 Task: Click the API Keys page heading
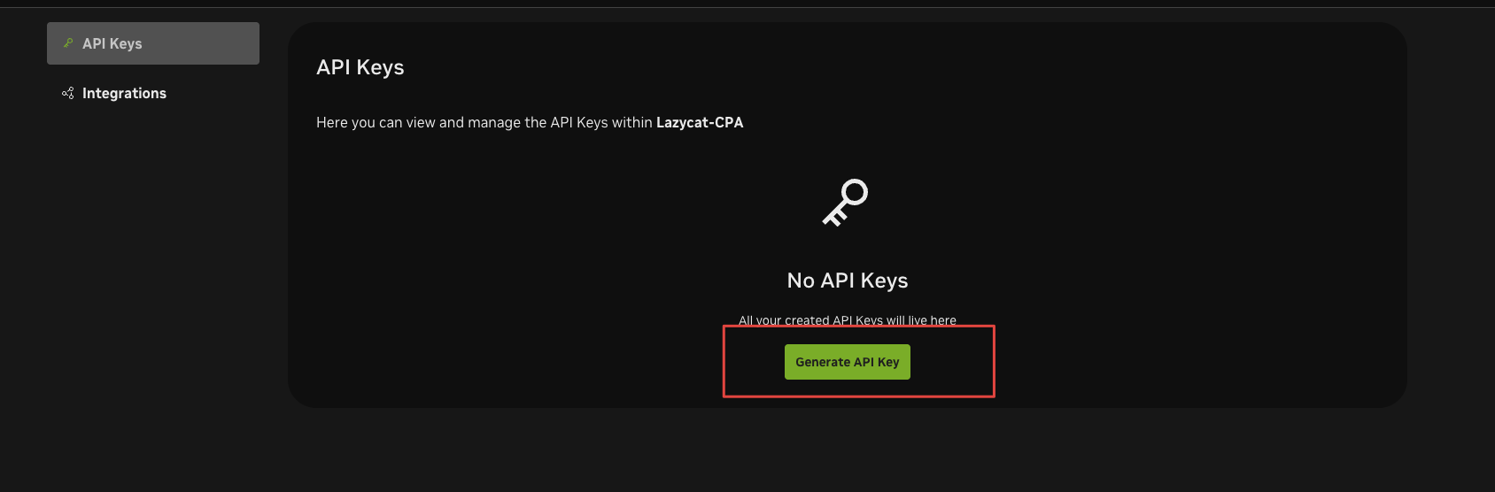[360, 67]
